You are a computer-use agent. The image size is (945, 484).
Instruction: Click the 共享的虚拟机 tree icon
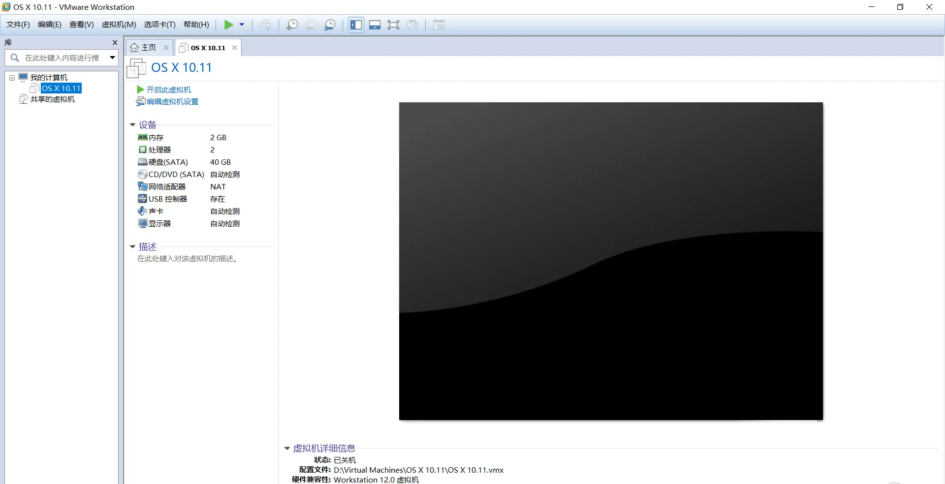click(23, 99)
